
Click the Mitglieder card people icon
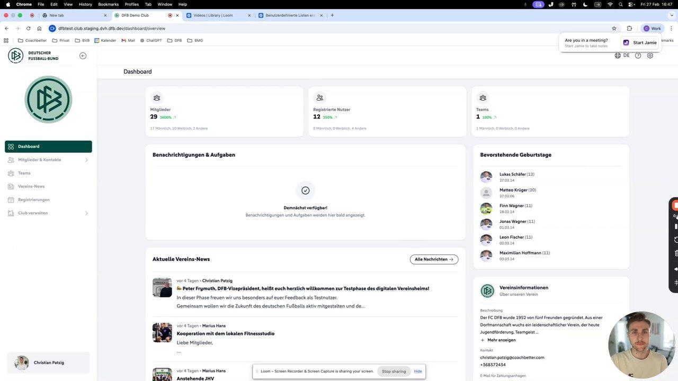pyautogui.click(x=156, y=97)
